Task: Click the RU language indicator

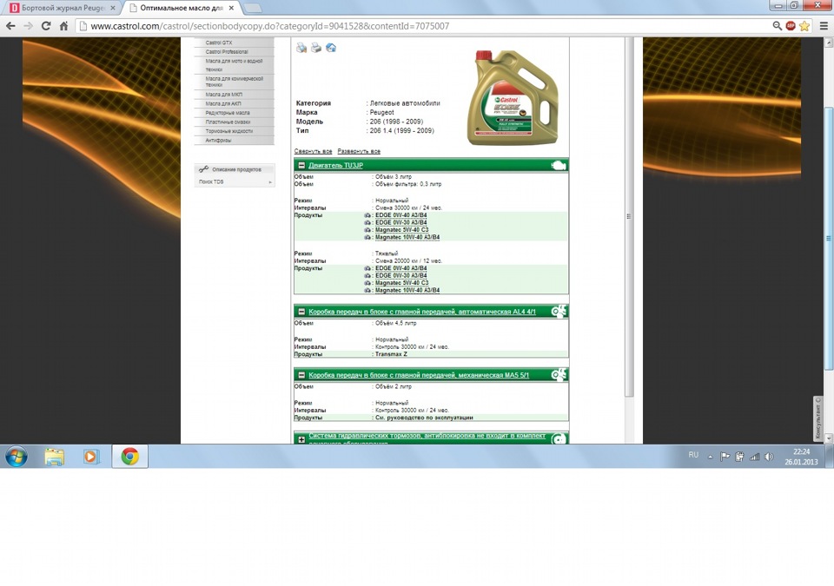Action: (693, 455)
